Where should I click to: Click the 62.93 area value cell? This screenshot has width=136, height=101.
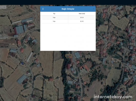click(82, 21)
